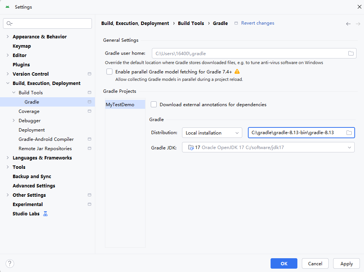The height and width of the screenshot is (272, 364).
Task: Expand the Editor section
Action: click(8, 55)
